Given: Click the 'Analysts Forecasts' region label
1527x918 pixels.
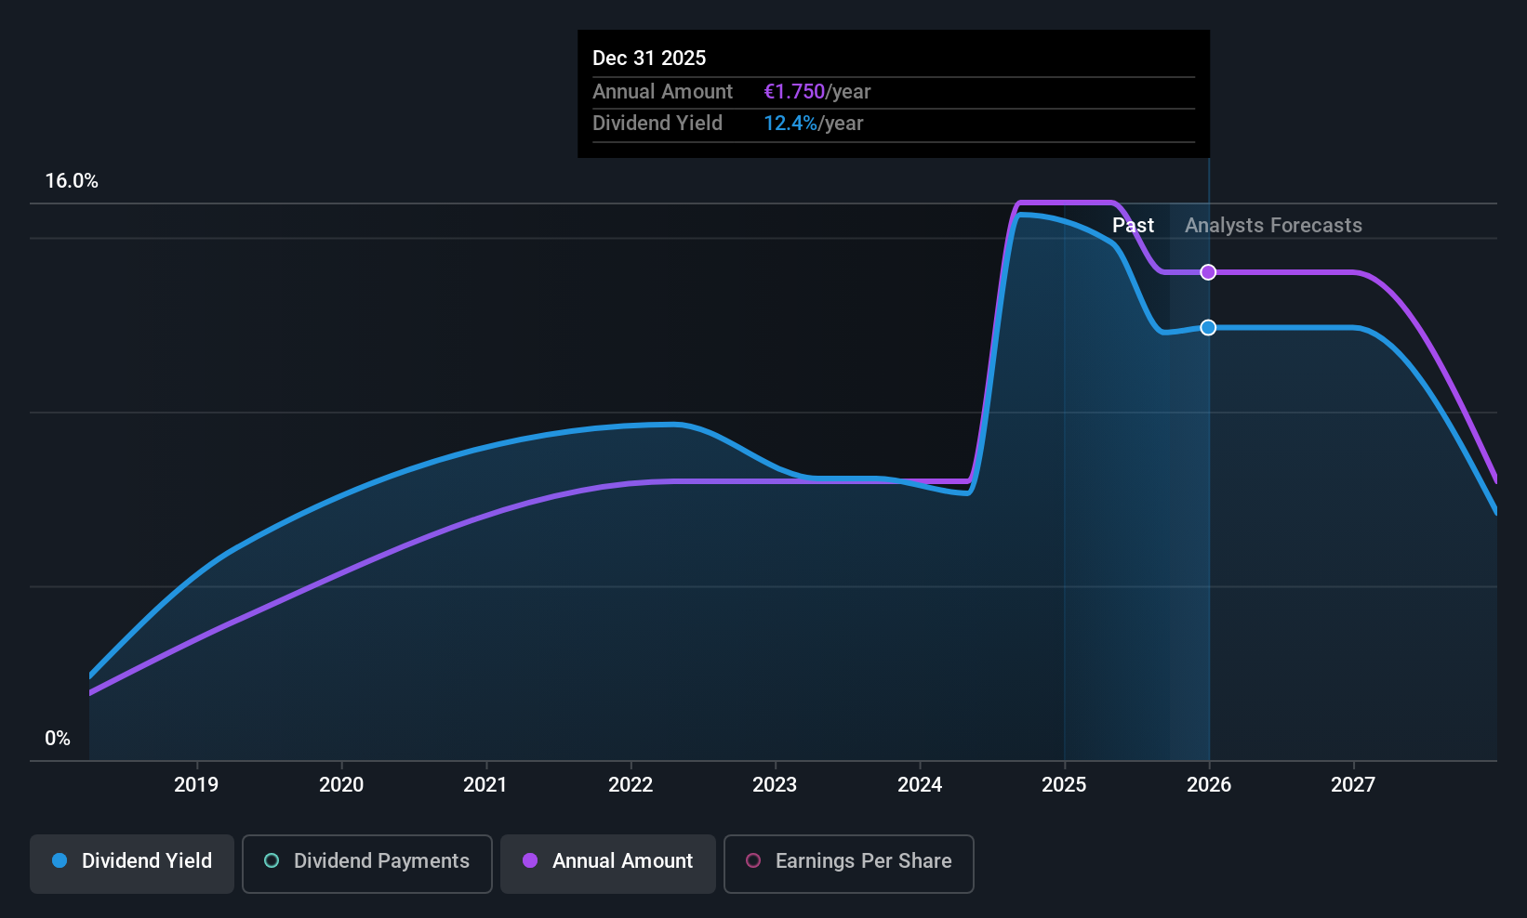Looking at the screenshot, I should click(1272, 226).
